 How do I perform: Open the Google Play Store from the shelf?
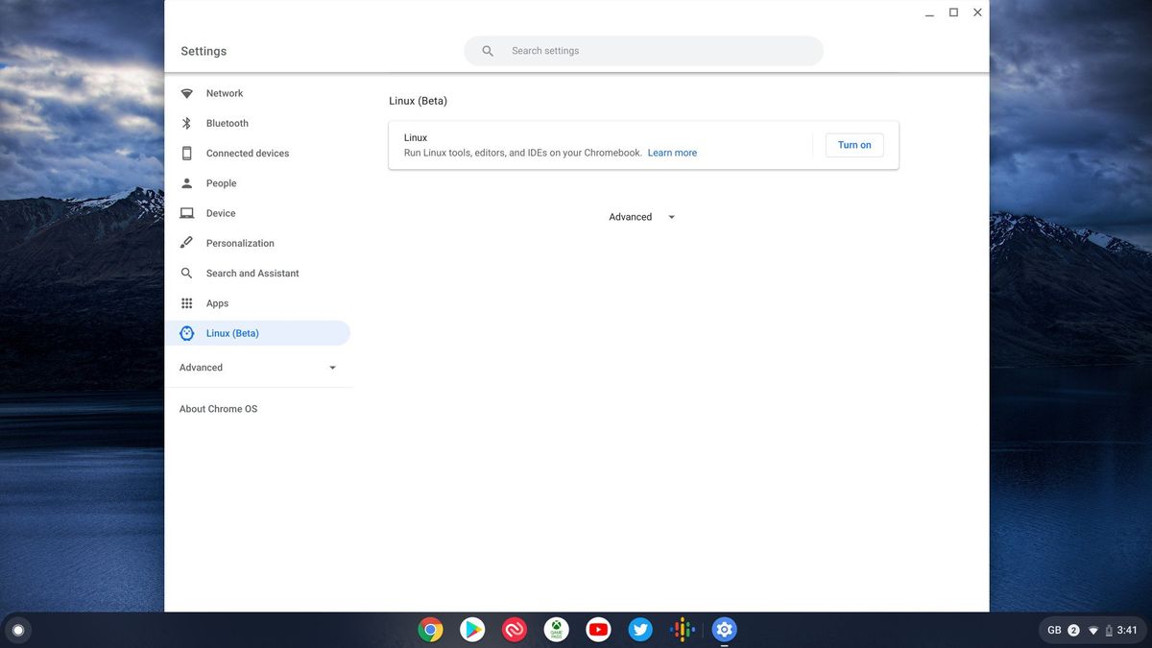point(471,629)
